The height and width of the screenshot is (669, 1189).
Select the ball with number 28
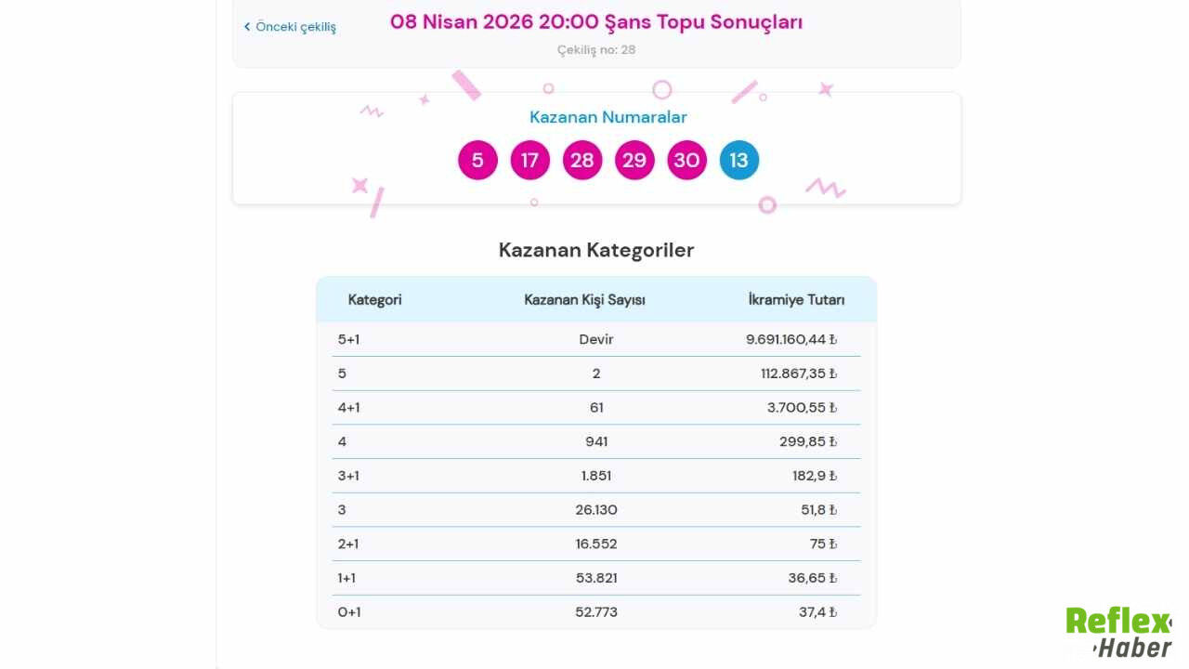point(582,160)
